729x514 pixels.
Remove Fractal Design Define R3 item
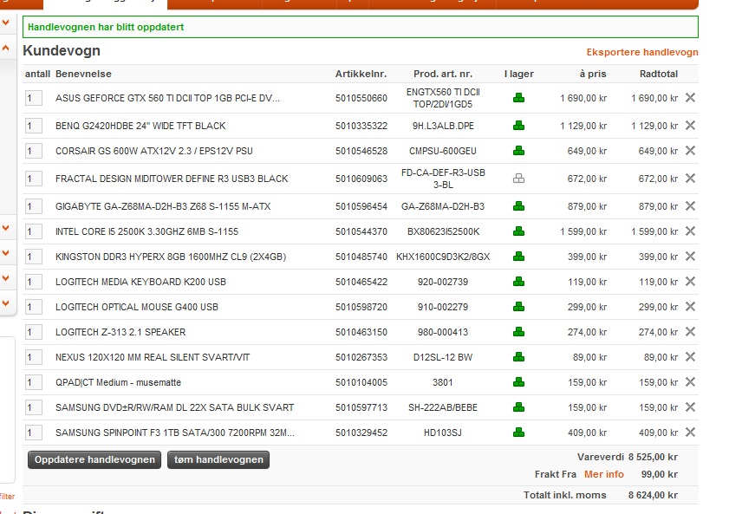coord(690,179)
